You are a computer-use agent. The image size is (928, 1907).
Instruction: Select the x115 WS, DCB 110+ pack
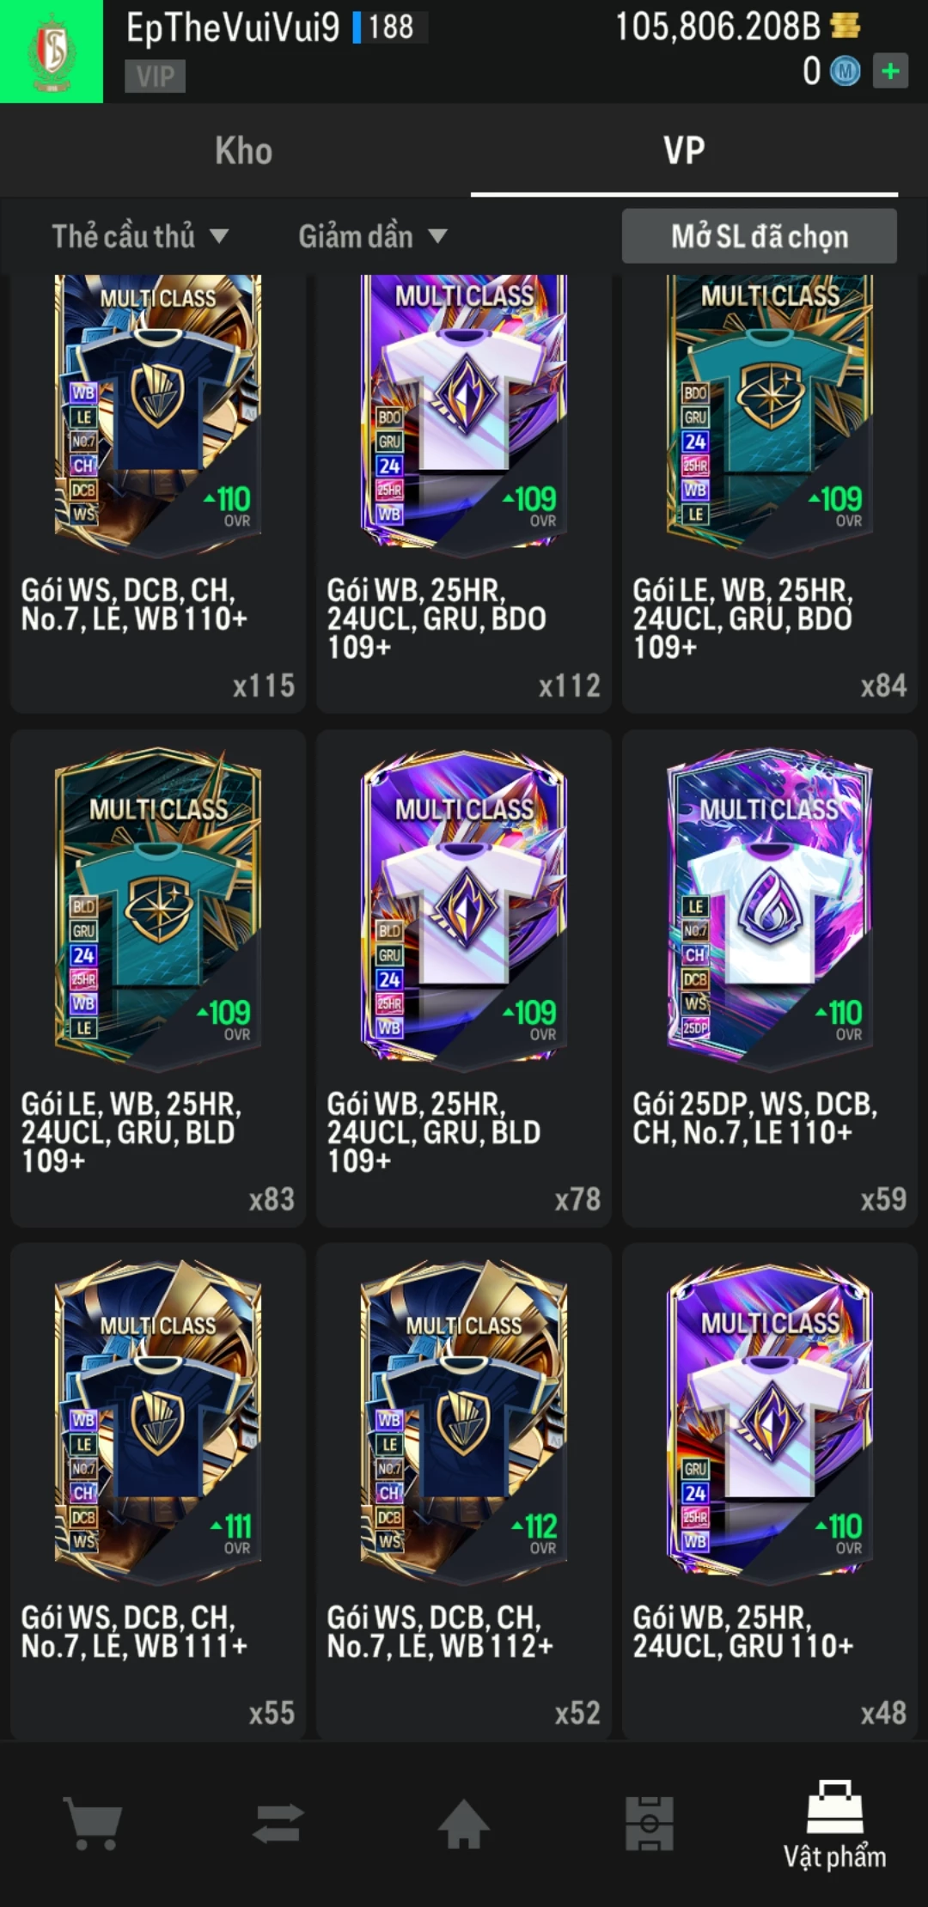click(158, 493)
